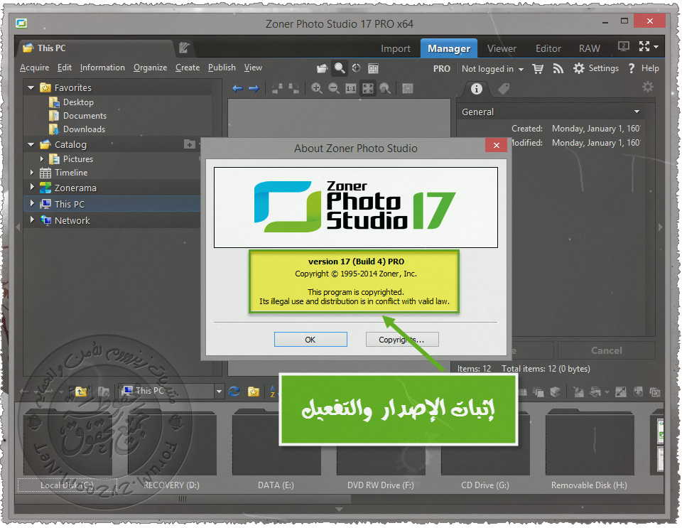682x528 pixels.
Task: Open Settings from the top toolbar
Action: (x=596, y=68)
